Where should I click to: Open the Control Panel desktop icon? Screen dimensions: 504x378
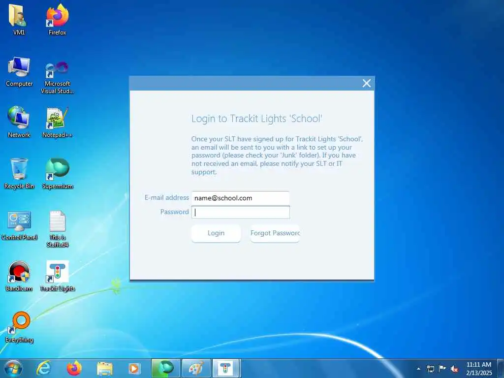pos(19,225)
